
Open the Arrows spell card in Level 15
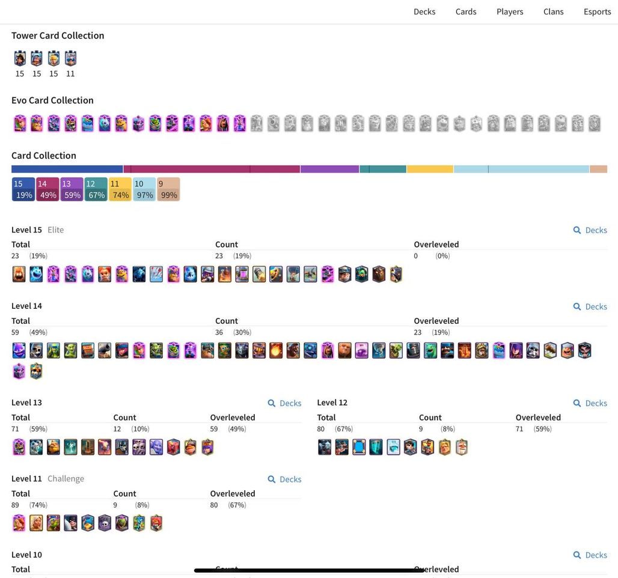[x=156, y=274]
